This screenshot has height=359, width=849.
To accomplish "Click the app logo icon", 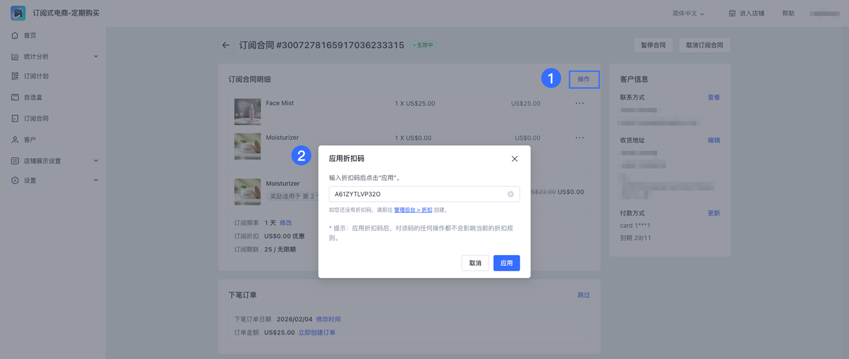I will pyautogui.click(x=18, y=13).
